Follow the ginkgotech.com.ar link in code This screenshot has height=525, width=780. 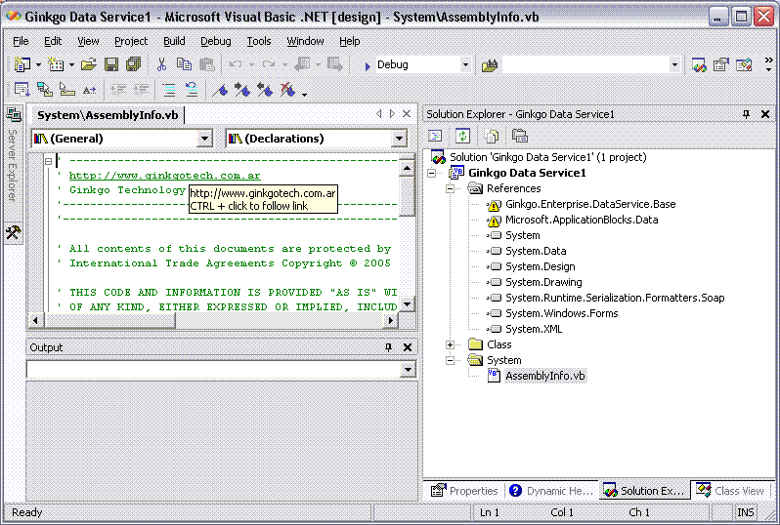click(164, 176)
